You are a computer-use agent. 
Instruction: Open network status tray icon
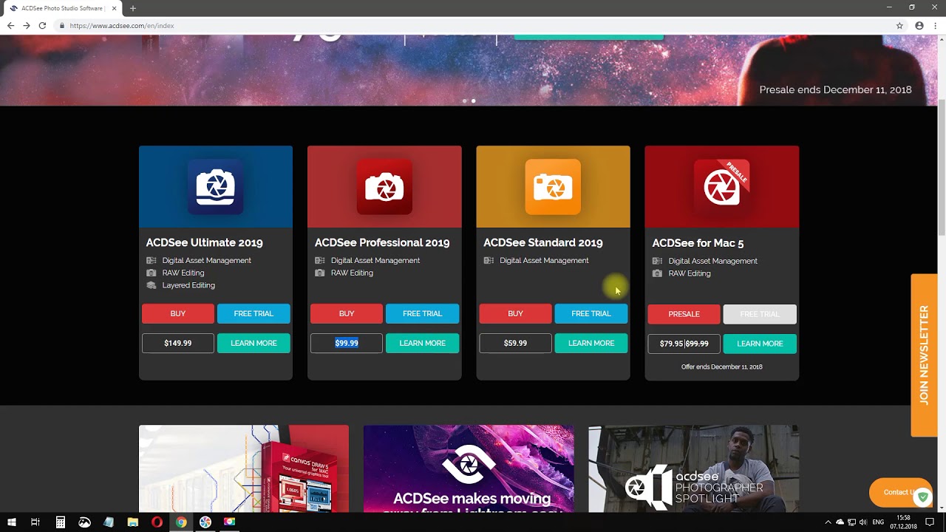(x=851, y=522)
